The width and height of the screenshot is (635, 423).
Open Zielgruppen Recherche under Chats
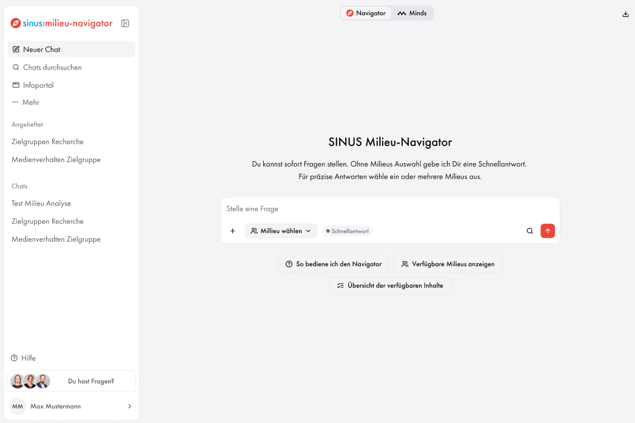(x=47, y=221)
